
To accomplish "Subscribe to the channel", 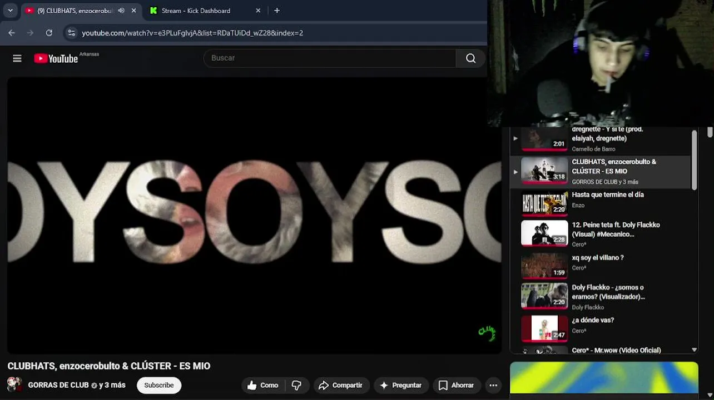I will point(159,385).
